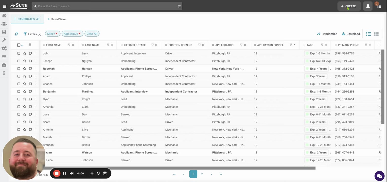Go to page 2
Viewport: 387px width, 182px height.
[202, 174]
